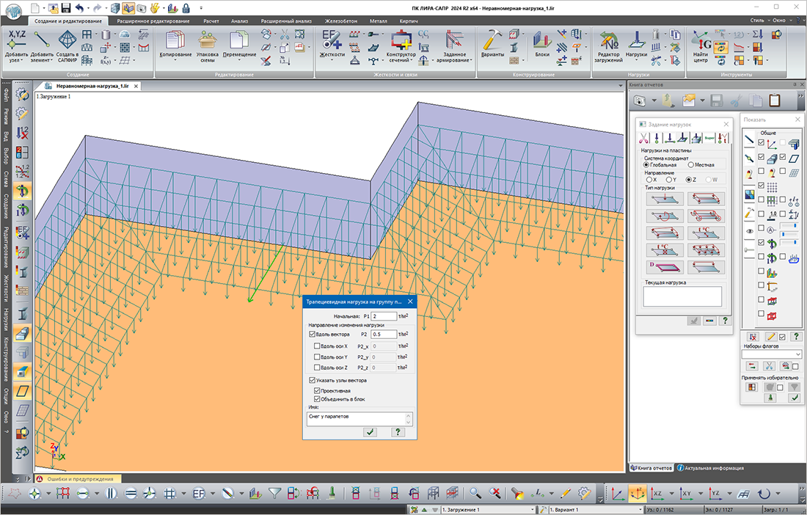Select Global (Глобальная) coordinate system radio
807x515 pixels.
tap(646, 165)
